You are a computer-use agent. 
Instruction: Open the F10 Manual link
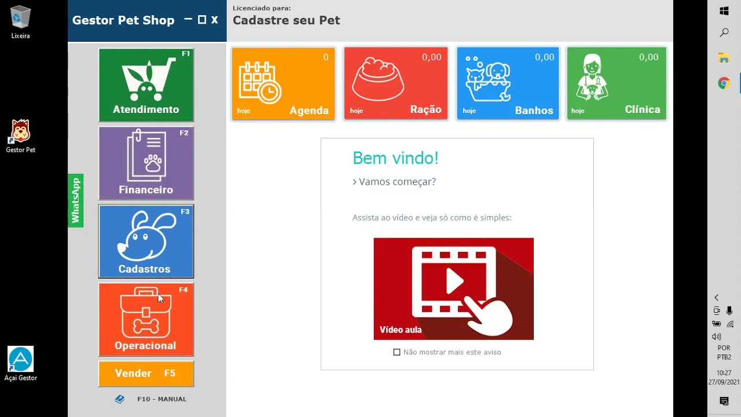click(162, 399)
